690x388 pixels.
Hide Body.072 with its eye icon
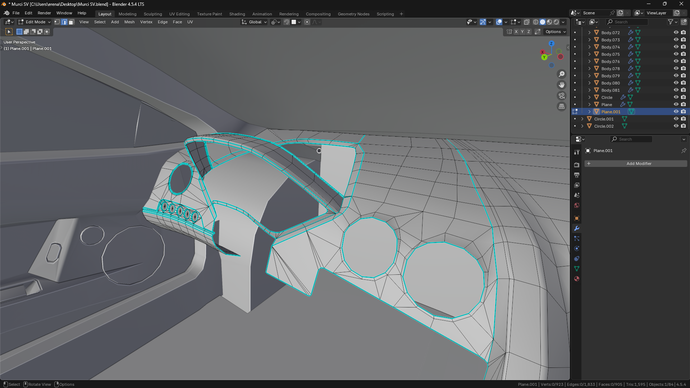click(x=676, y=32)
